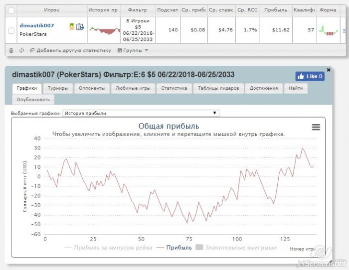Image resolution: width=349 pixels, height=270 pixels.
Task: Sort by the Прибыль column header
Action: click(276, 10)
